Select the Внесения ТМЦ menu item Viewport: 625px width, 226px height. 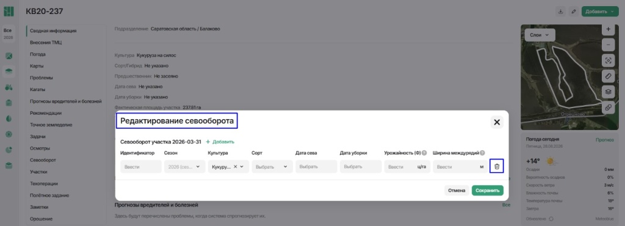click(x=46, y=42)
